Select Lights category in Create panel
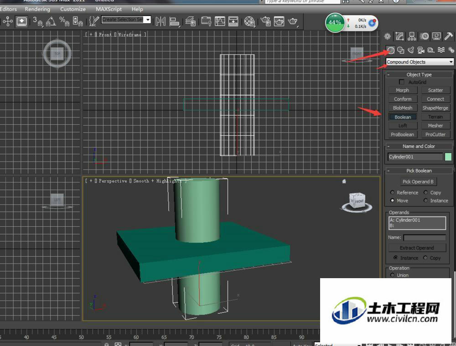 pyautogui.click(x=411, y=50)
